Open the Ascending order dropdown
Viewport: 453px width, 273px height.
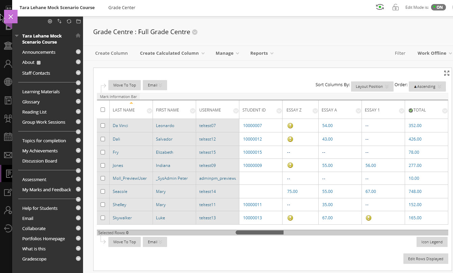(427, 86)
